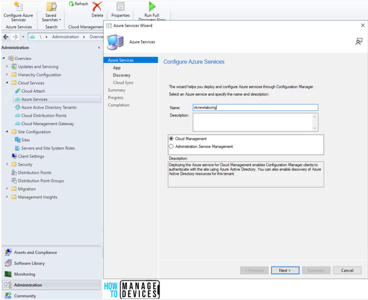Collapse the Overview tree node
The height and width of the screenshot is (300, 368).
pos(3,58)
